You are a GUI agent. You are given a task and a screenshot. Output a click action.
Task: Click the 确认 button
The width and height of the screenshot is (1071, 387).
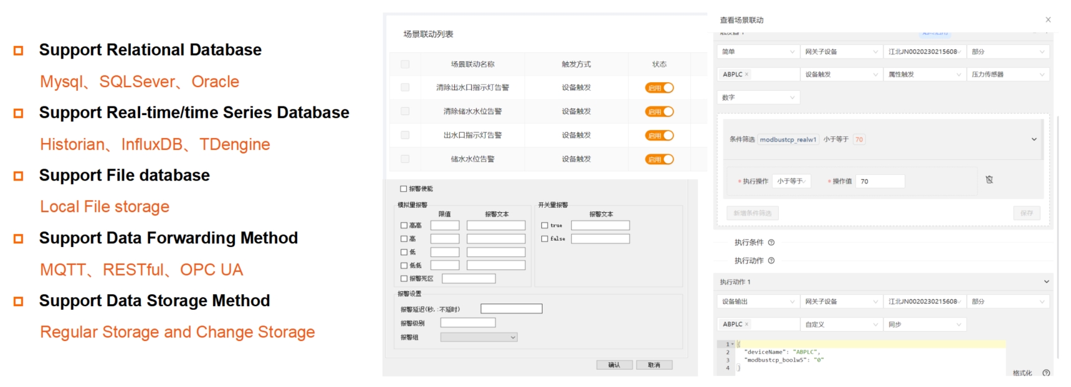(x=614, y=365)
